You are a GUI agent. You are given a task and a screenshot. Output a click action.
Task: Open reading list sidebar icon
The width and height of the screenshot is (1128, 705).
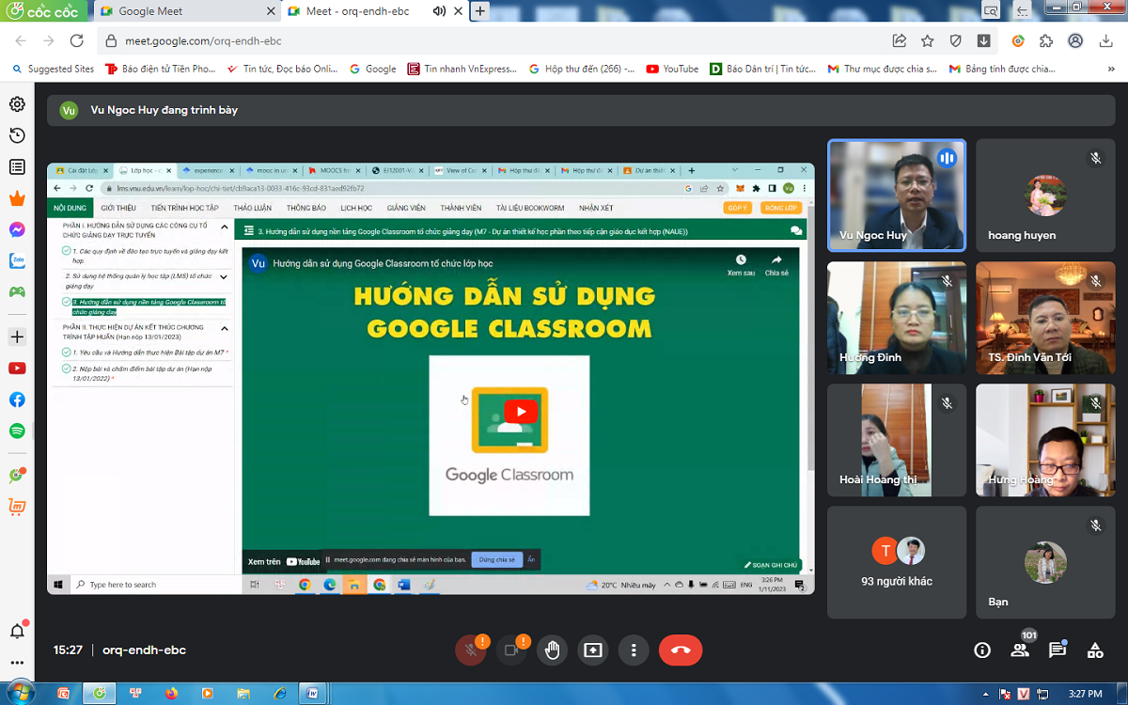click(x=17, y=167)
